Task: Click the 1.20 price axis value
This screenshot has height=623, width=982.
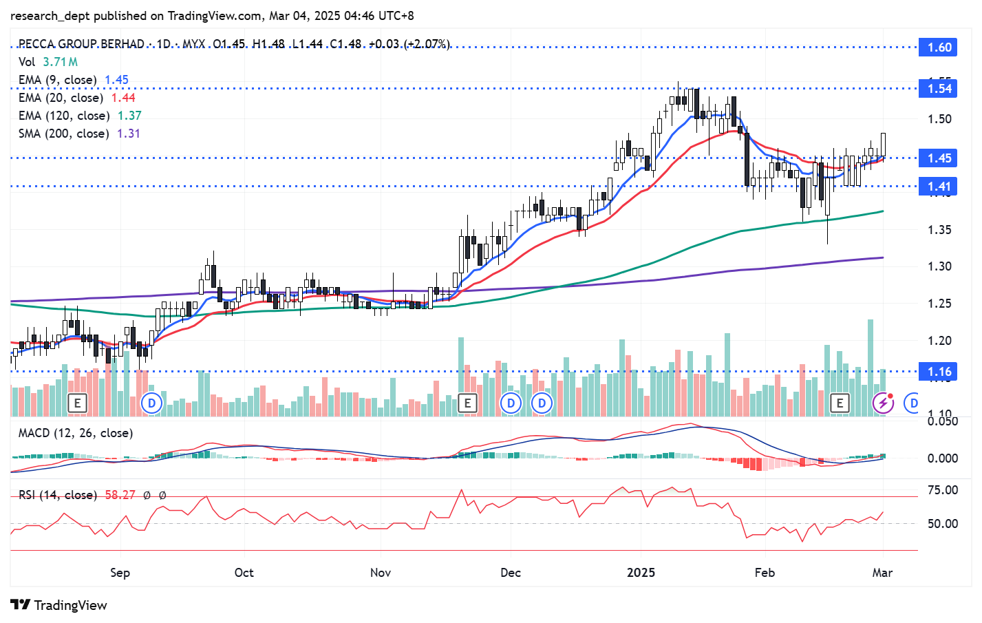Action: [x=939, y=341]
